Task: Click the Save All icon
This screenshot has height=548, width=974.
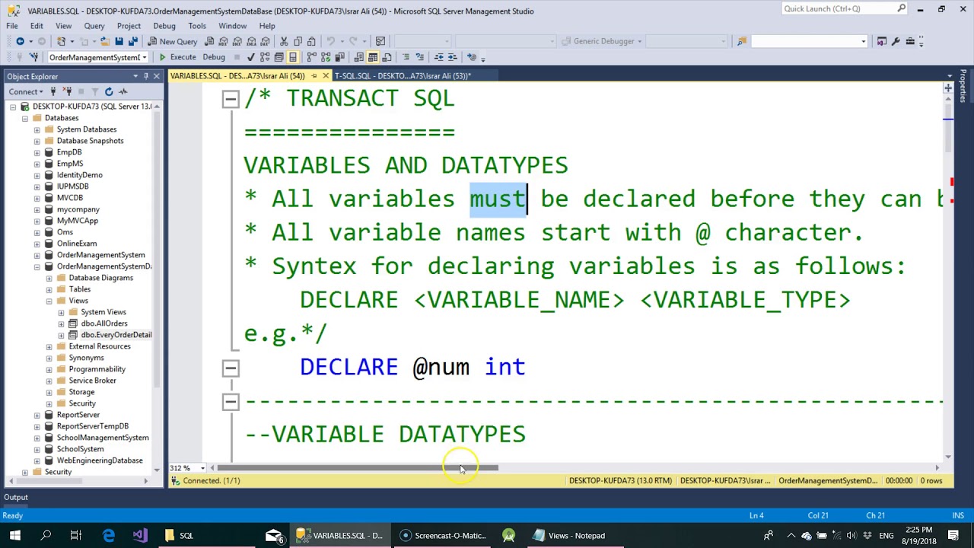Action: tap(132, 41)
